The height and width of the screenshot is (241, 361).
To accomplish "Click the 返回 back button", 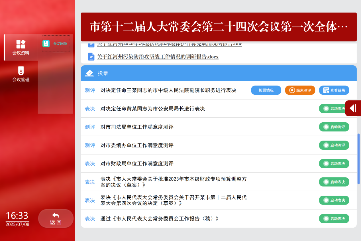I will 56,218.
